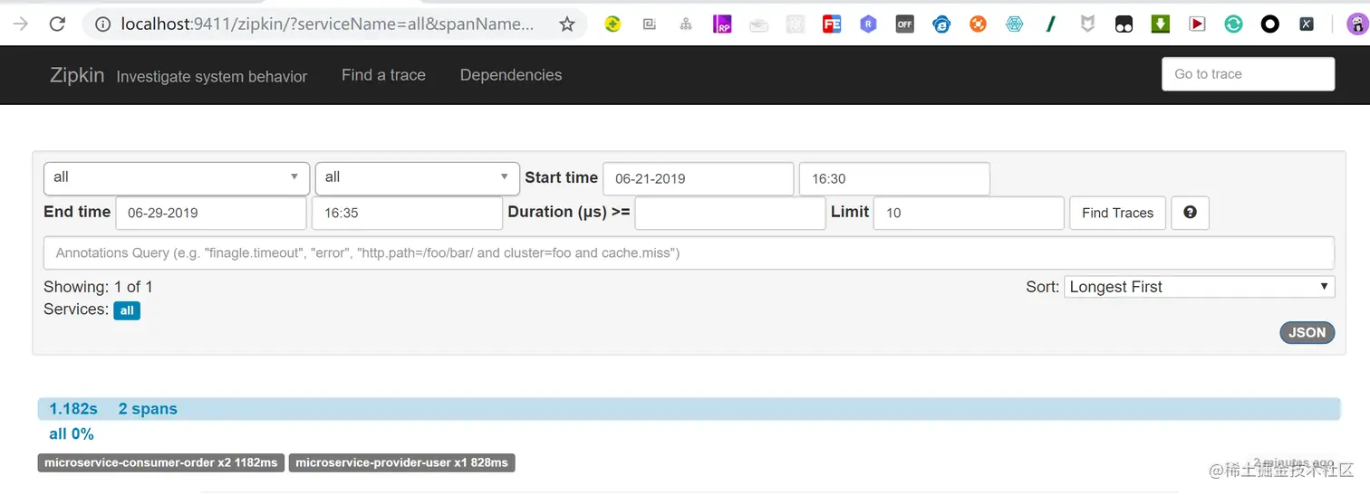This screenshot has width=1370, height=495.
Task: Click the green plus extension icon
Action: (x=613, y=24)
